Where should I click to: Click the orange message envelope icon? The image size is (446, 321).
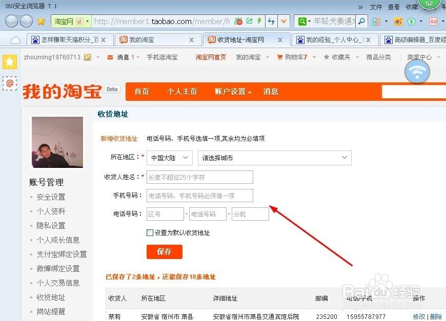(x=110, y=57)
